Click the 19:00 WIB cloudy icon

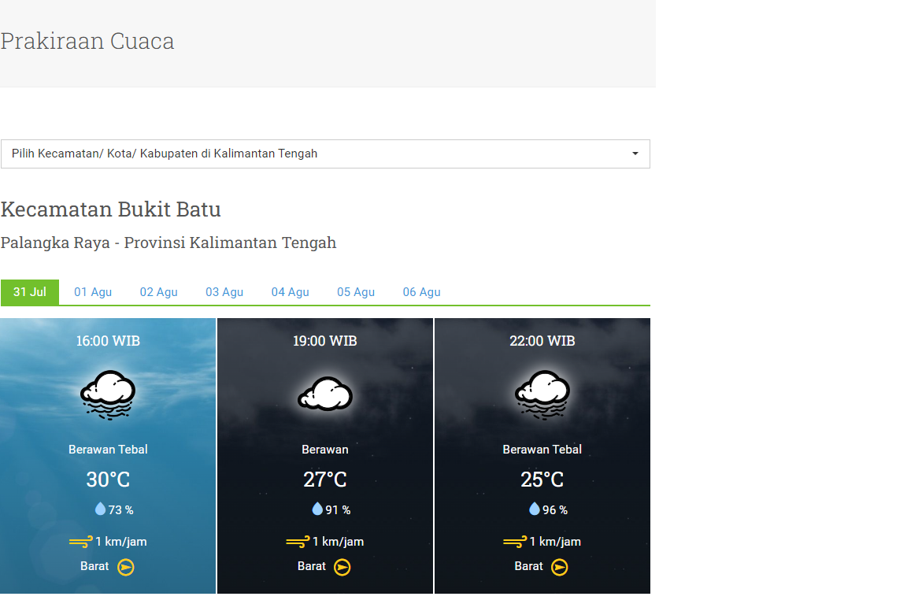(325, 394)
